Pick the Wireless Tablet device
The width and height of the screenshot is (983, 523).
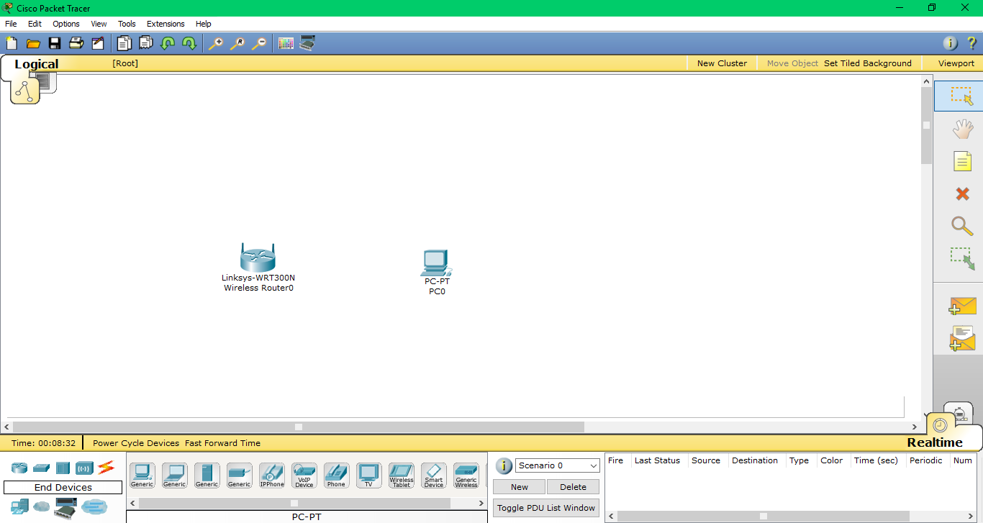[x=401, y=473]
